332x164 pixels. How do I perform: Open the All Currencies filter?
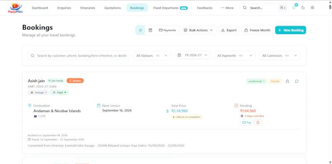(280, 56)
